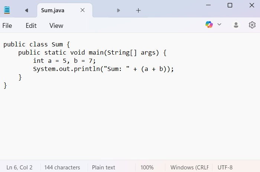260x172 pixels.
Task: Click the Ln 6, Col 2 indicator
Action: 19,167
